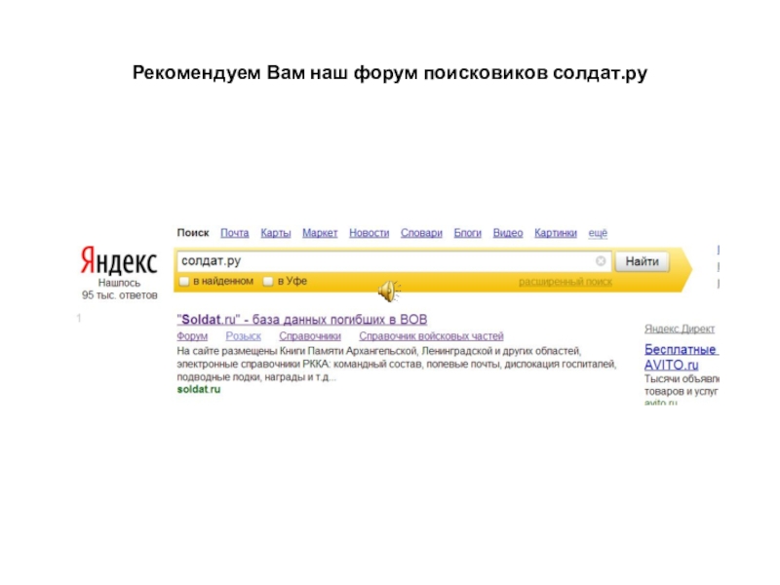Image resolution: width=780 pixels, height=585 pixels.
Task: Open Карты service
Action: 276,233
